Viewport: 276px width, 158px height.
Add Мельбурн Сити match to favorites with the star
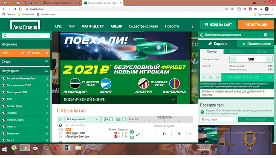(x=60, y=133)
